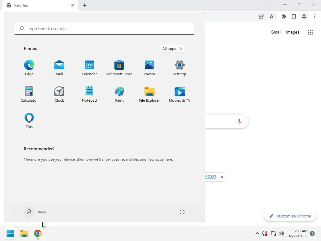Open File Explorer from pinned apps
This screenshot has height=241, width=321.
(x=150, y=94)
